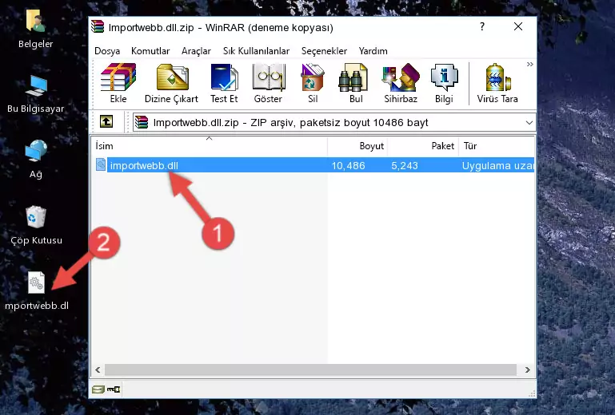The width and height of the screenshot is (615, 415).
Task: Open the Yardım menu
Action: tap(373, 51)
